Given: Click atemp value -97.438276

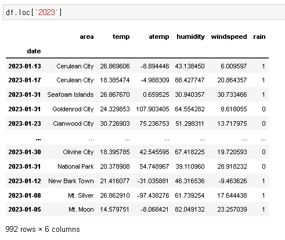Looking at the screenshot, I should (x=153, y=195).
